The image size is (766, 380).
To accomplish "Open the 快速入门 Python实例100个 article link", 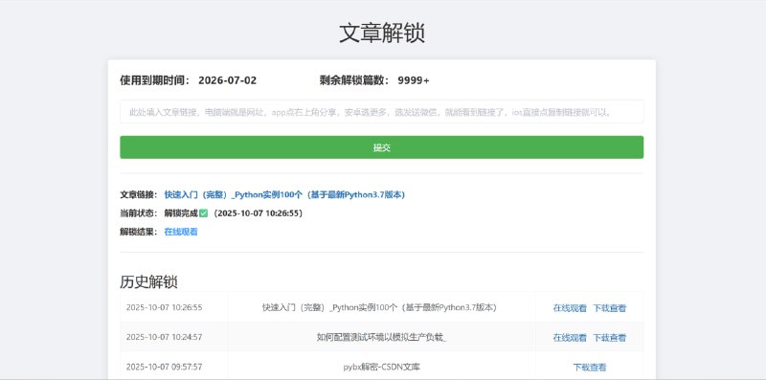I will pyautogui.click(x=284, y=194).
